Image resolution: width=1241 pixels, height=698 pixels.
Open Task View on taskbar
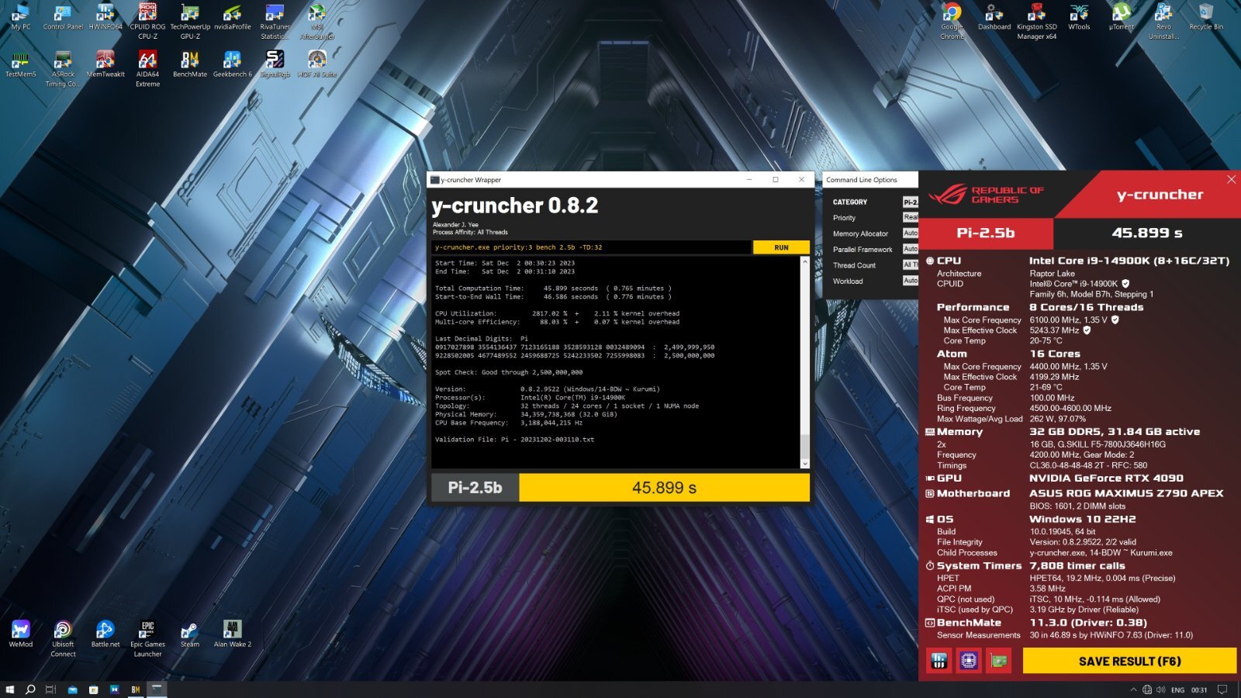(50, 689)
